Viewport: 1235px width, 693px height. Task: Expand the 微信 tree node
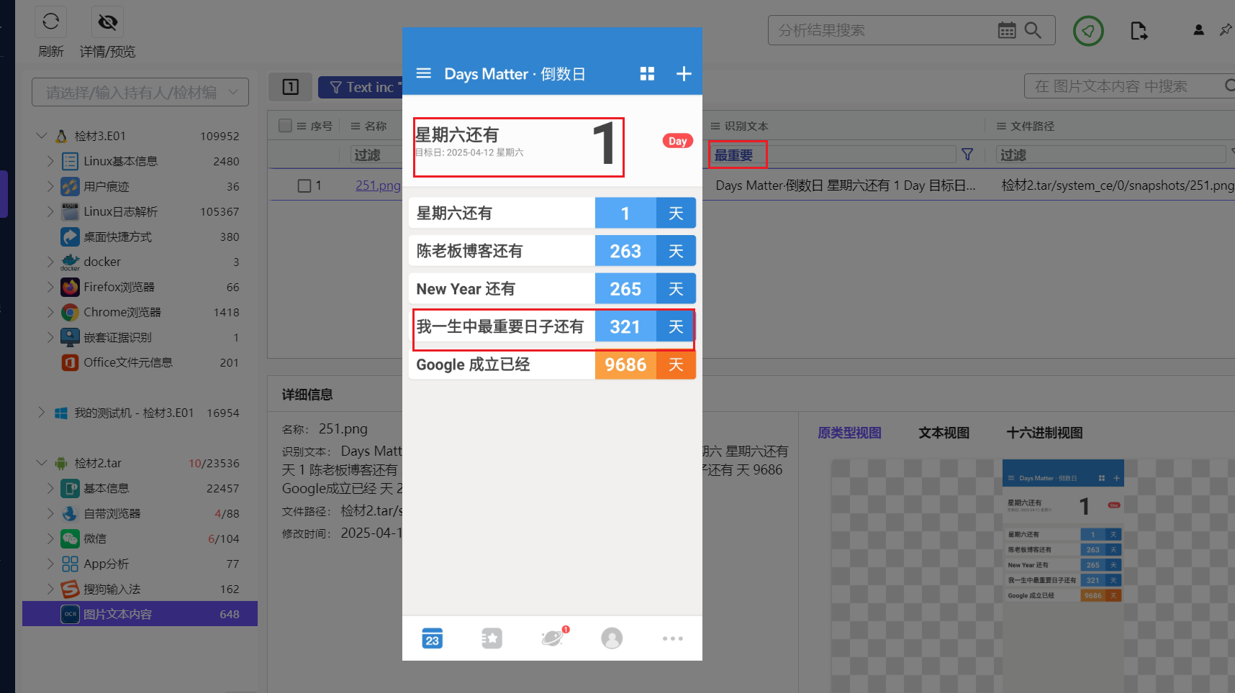point(50,538)
